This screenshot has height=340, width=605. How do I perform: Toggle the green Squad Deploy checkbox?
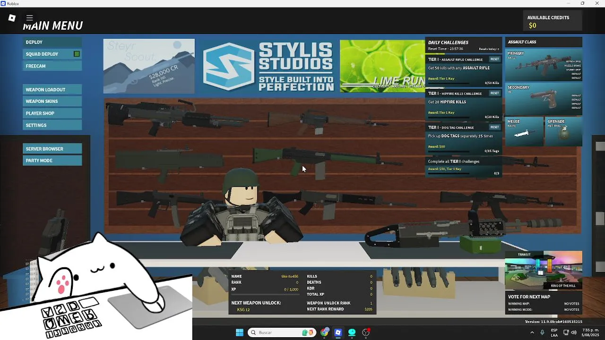pos(77,54)
